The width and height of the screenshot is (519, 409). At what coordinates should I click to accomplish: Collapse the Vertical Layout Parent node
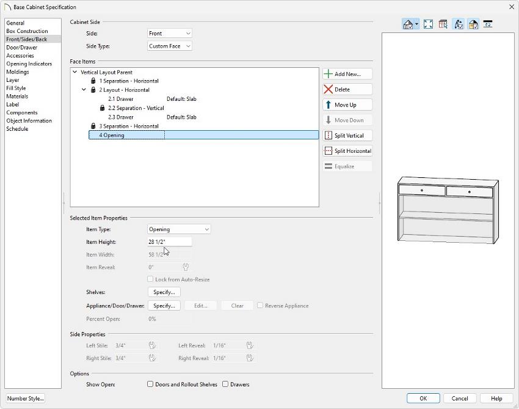[x=75, y=72]
